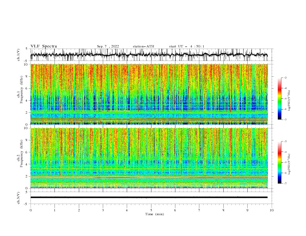The height and width of the screenshot is (236, 306).
Task: Click the Time (min) axis label
Action: pyautogui.click(x=155, y=214)
